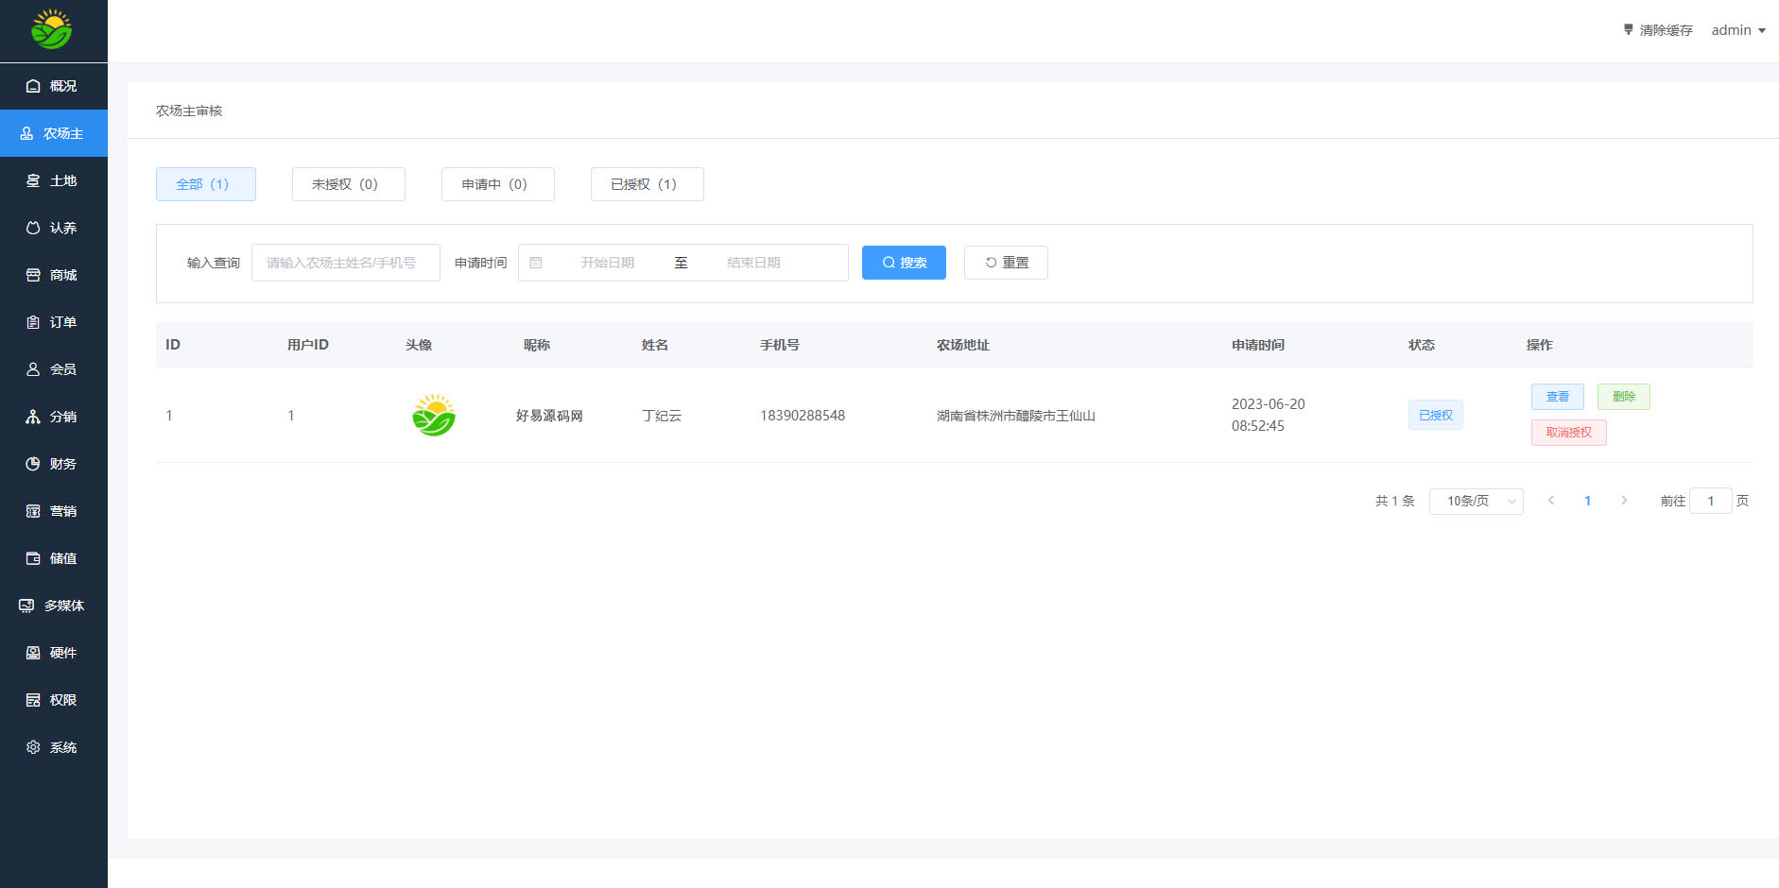Open the 开始日期 date picker

click(x=608, y=263)
